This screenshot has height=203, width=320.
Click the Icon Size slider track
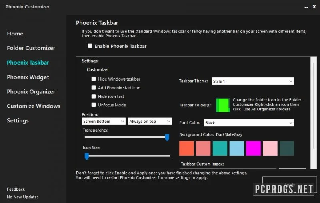pos(127,156)
